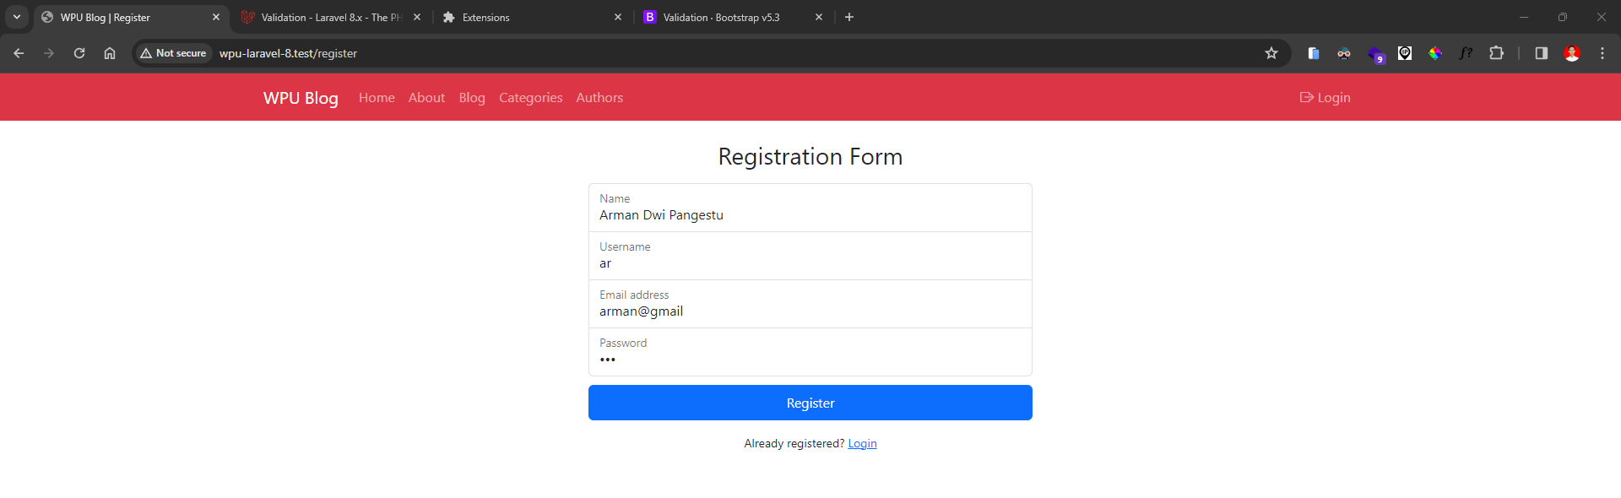Click the browser home icon
1621x498 pixels.
tap(110, 53)
